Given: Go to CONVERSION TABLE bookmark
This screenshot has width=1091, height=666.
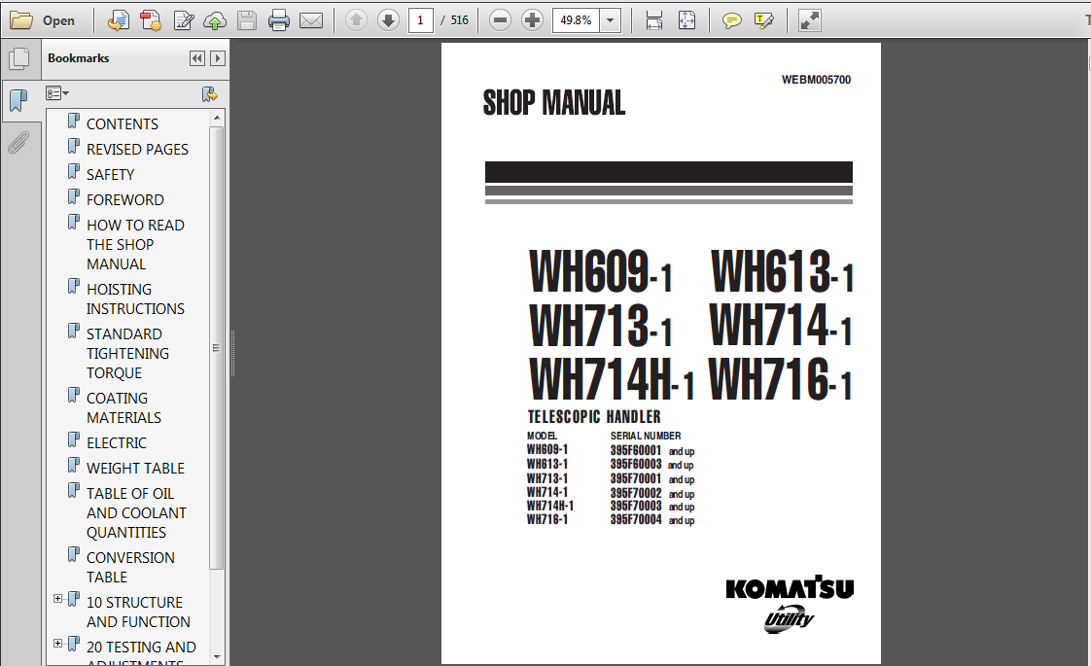Looking at the screenshot, I should pos(130,567).
